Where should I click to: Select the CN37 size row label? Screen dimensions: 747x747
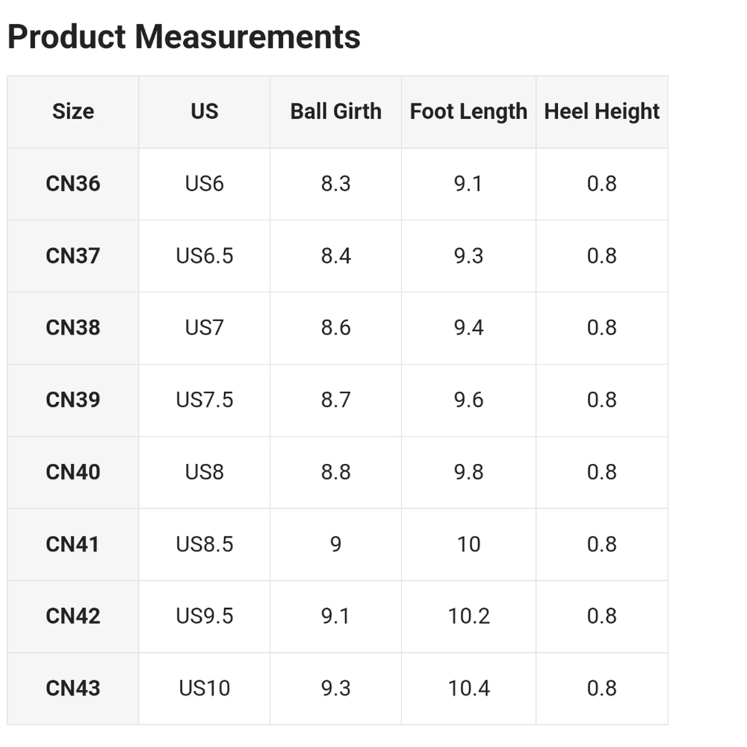tap(73, 256)
